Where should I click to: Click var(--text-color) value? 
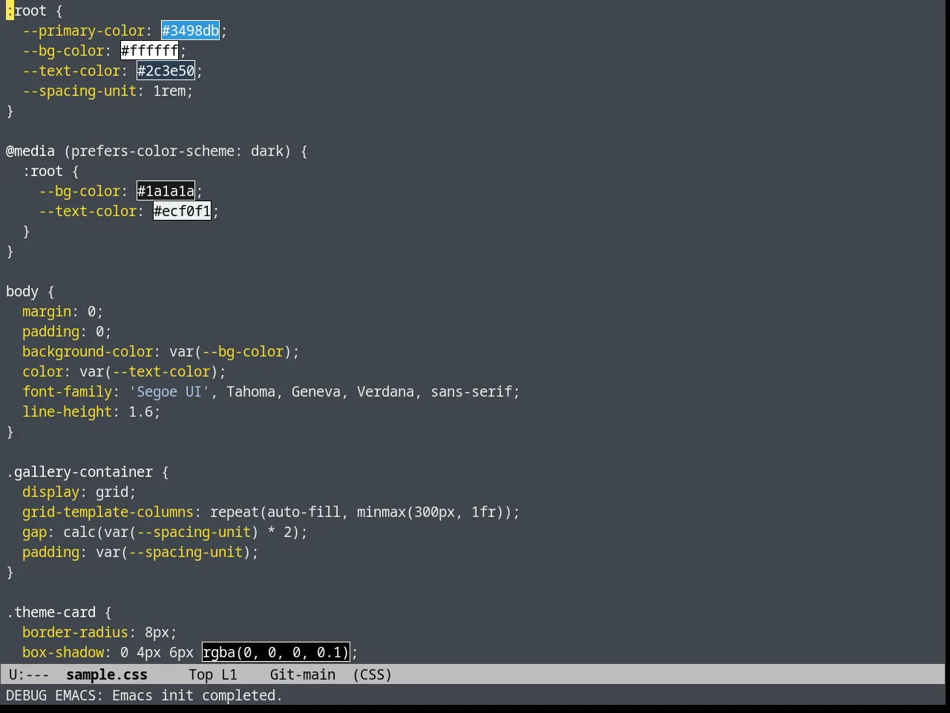(x=148, y=371)
